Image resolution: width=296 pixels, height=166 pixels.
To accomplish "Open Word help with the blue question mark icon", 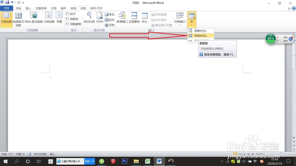I will [x=294, y=8].
